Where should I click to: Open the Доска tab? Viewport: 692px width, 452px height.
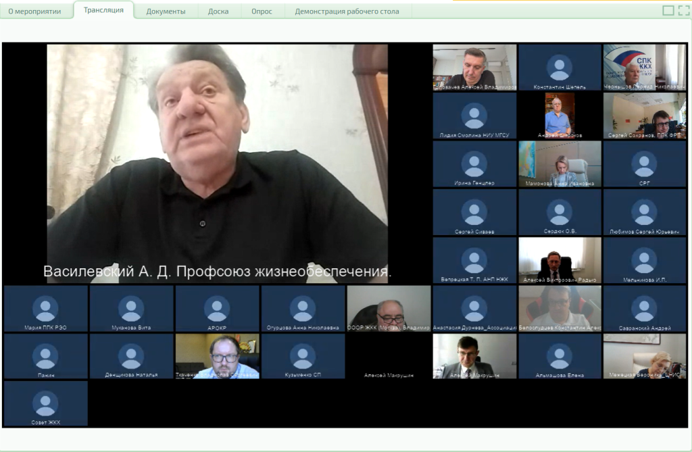[218, 11]
